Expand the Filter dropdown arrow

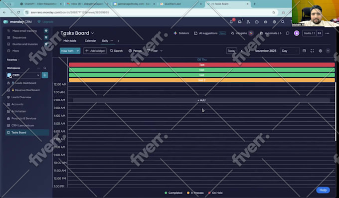[x=162, y=51]
